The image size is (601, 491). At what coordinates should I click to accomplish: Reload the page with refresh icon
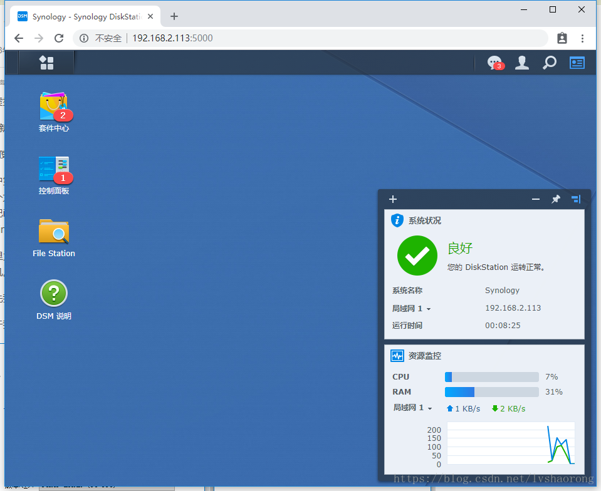[x=59, y=38]
